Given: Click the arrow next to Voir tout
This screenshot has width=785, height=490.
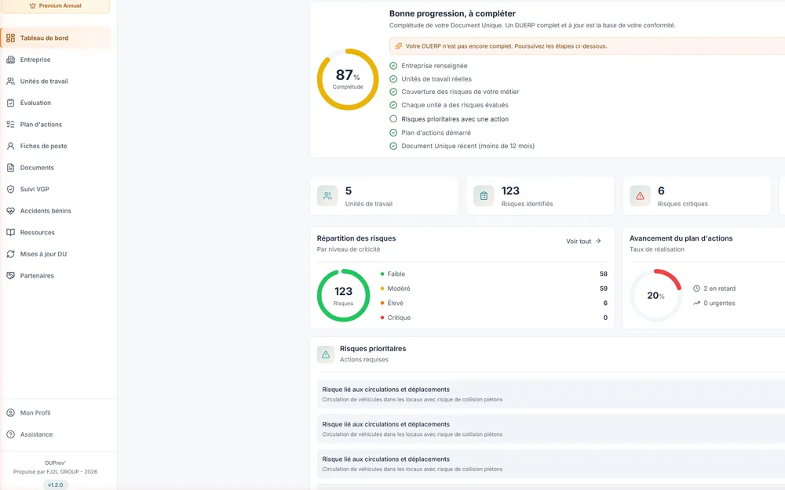Looking at the screenshot, I should pos(598,241).
